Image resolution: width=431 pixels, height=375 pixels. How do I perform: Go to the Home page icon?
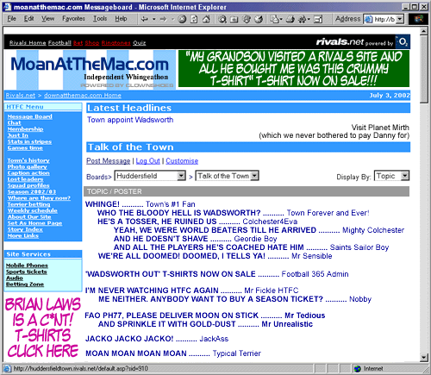206,19
